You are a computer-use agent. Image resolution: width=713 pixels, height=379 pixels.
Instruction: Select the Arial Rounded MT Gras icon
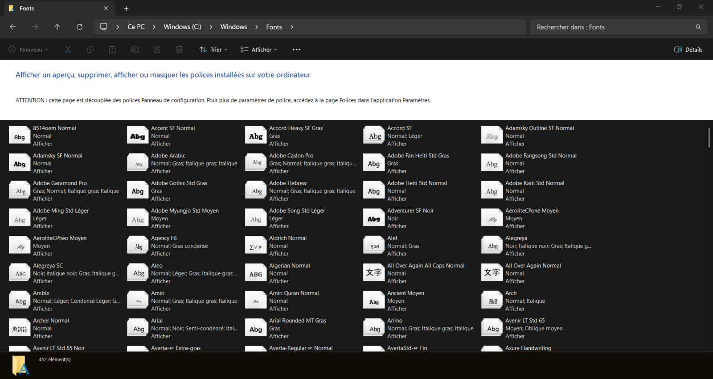pyautogui.click(x=256, y=328)
